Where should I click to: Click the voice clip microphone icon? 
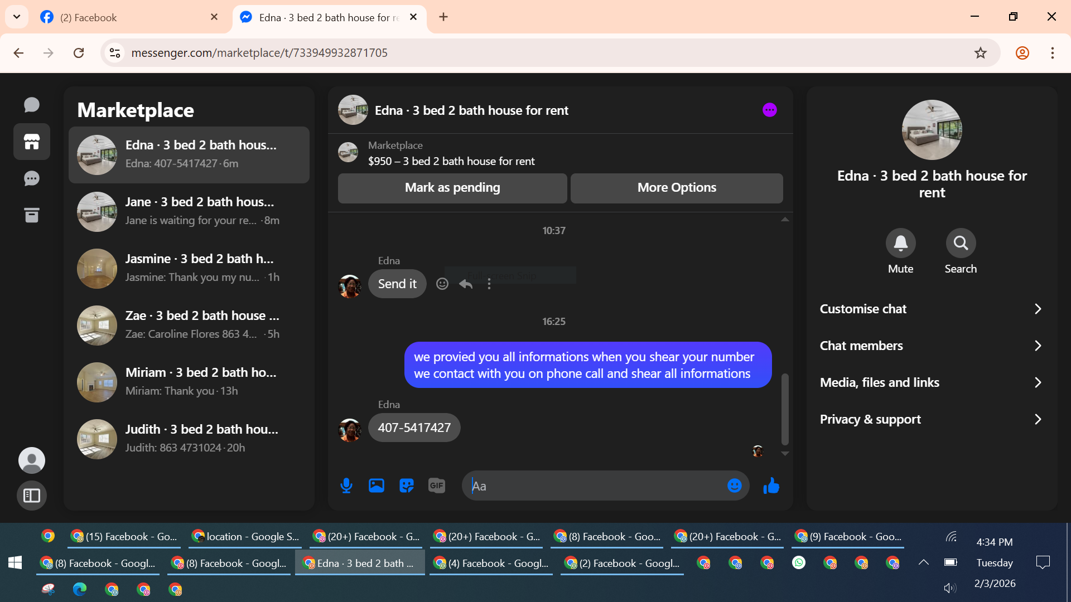click(346, 486)
